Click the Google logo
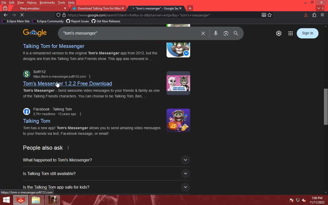The image size is (328, 205). (x=35, y=33)
